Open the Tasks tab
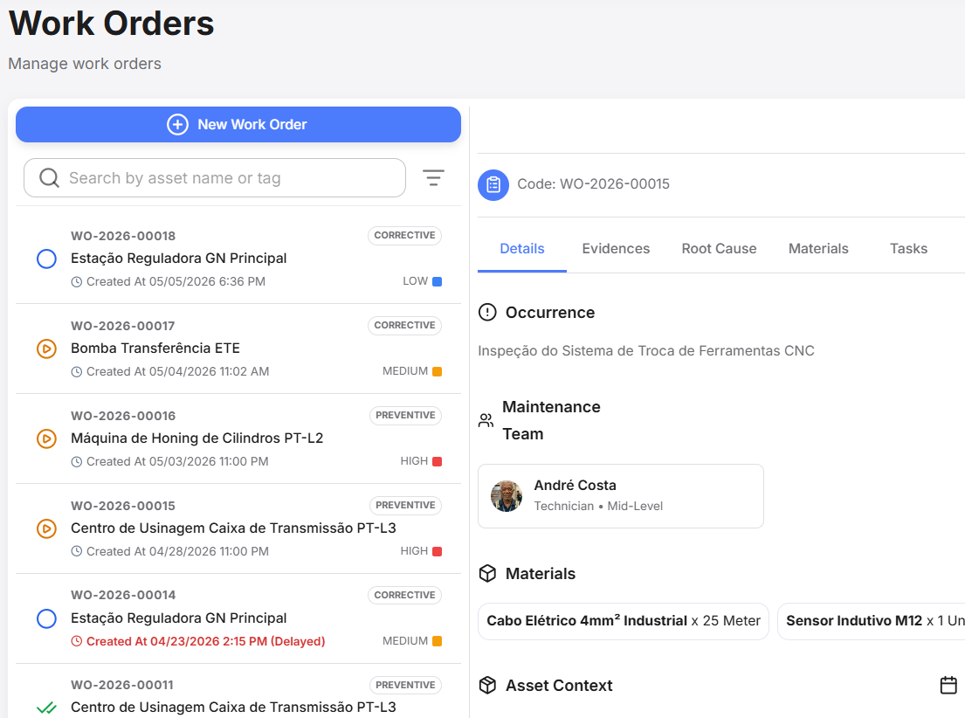The image size is (965, 718). tap(908, 249)
